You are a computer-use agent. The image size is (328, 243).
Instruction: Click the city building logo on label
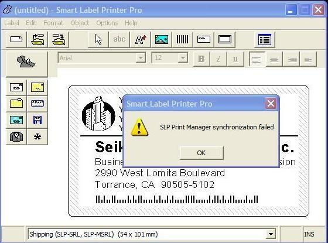(98, 114)
